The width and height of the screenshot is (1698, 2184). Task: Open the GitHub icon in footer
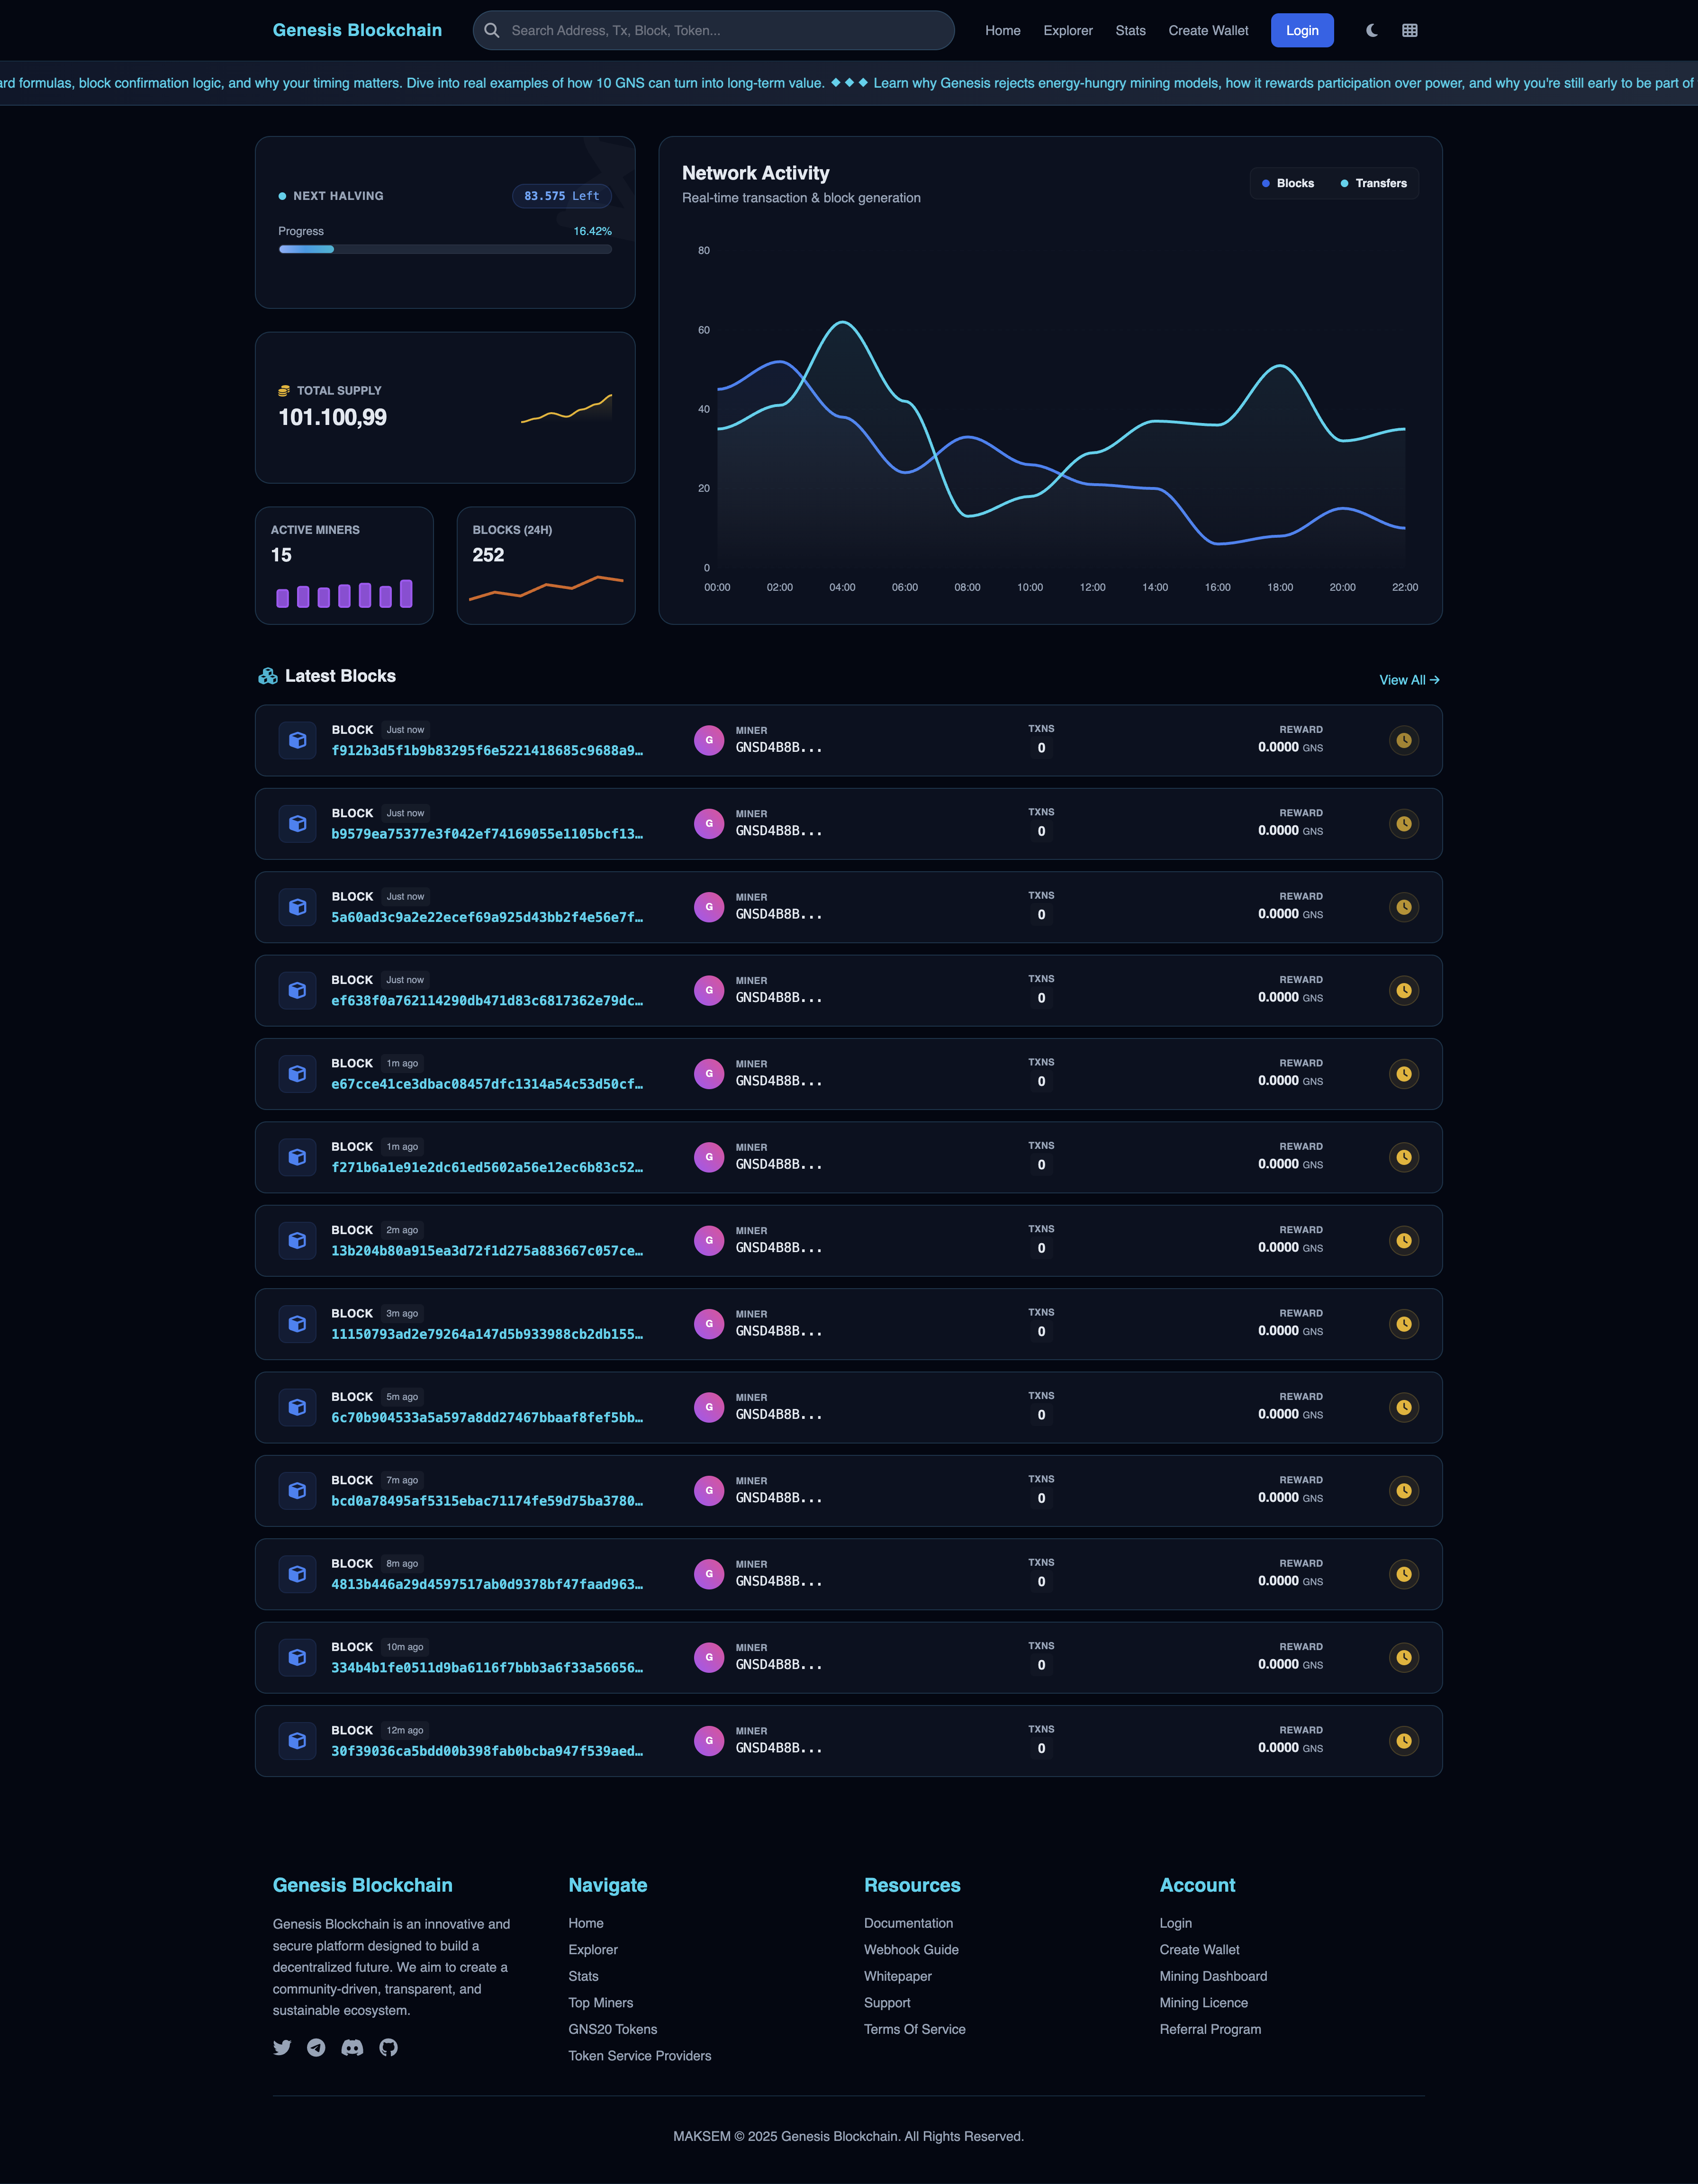tap(388, 2047)
